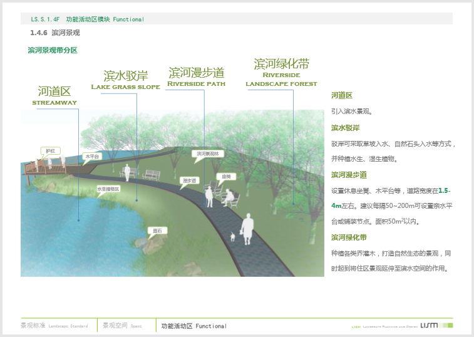Image resolution: width=474 pixels, height=337 pixels.
Task: Click the green 滨河景观带分区 subtitle
Action: click(53, 50)
